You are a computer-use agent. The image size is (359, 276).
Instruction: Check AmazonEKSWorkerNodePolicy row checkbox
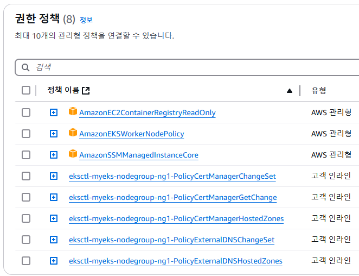point(26,134)
